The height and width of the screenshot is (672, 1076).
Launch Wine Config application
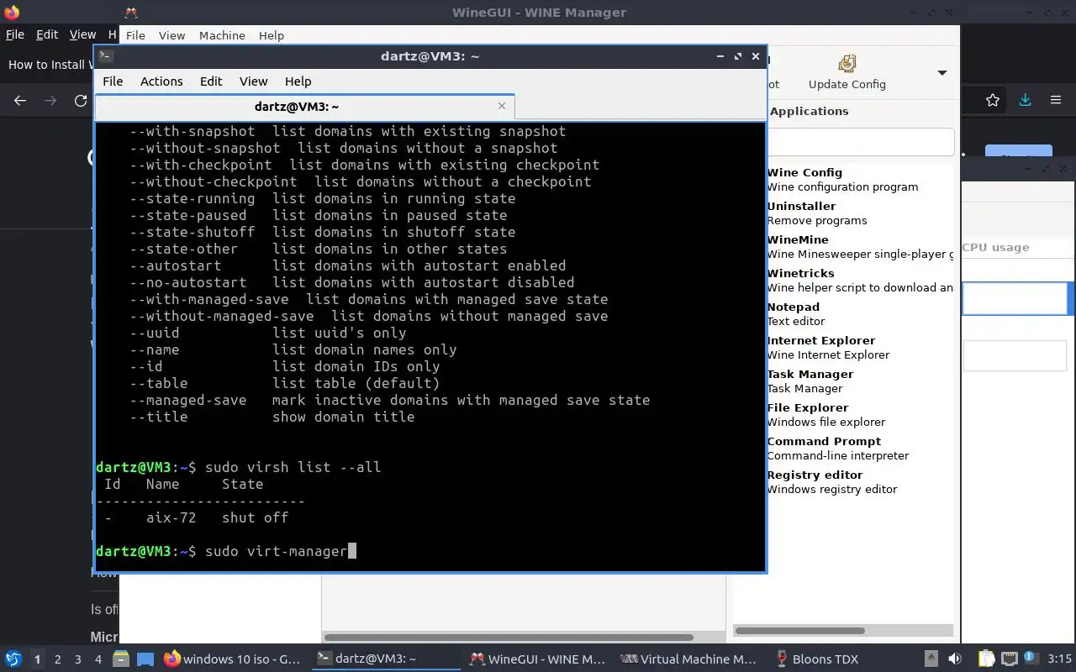[860, 180]
